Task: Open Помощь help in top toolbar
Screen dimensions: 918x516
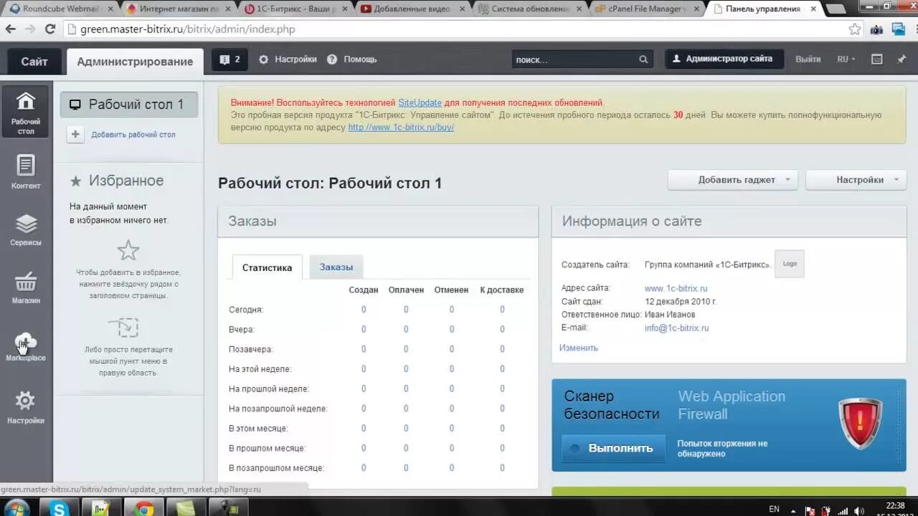Action: (x=351, y=59)
